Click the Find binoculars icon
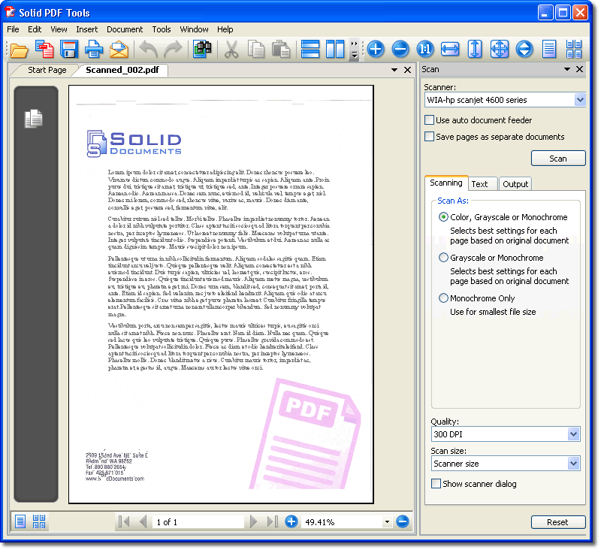This screenshot has width=601, height=550. tap(202, 50)
